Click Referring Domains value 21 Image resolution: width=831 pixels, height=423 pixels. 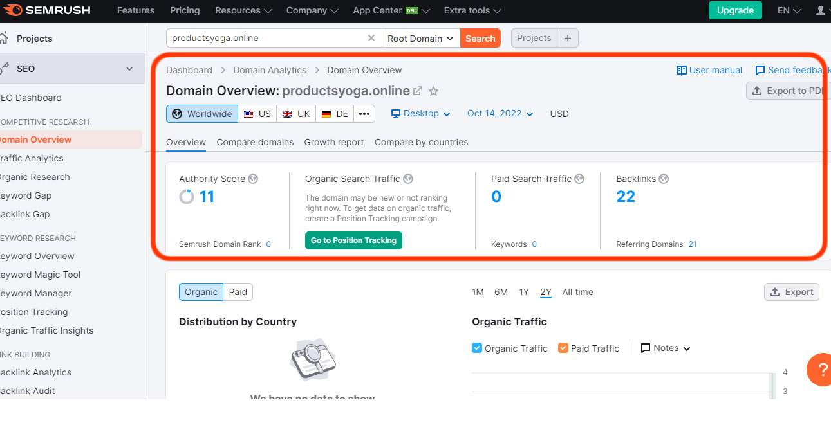tap(693, 244)
